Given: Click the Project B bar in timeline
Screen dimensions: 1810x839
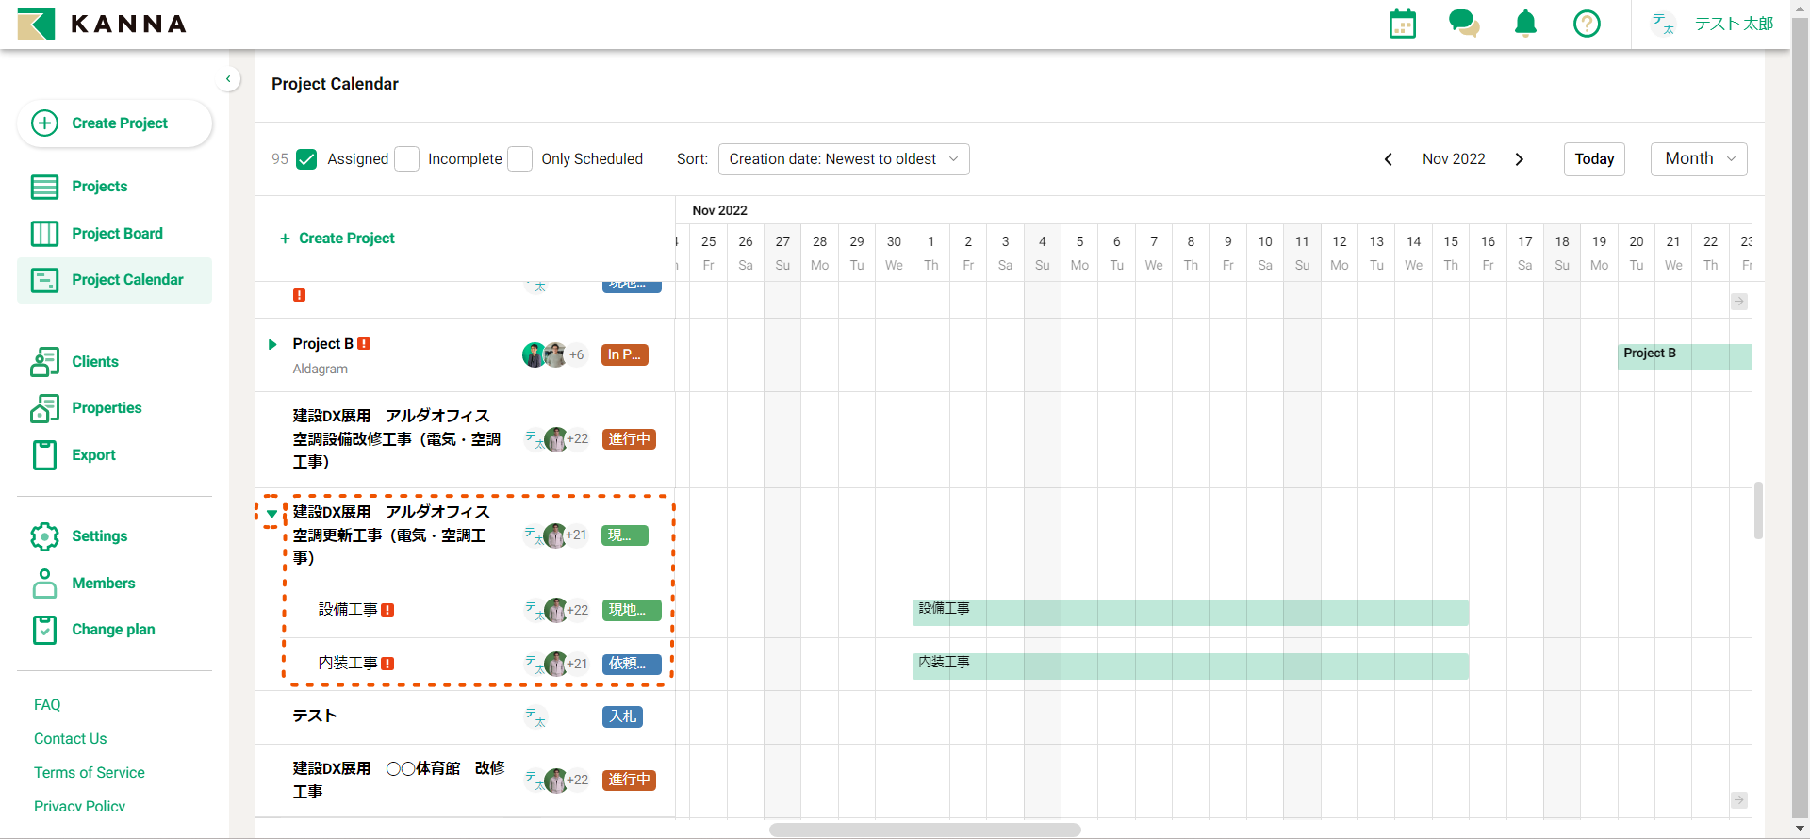Looking at the screenshot, I should pos(1684,356).
